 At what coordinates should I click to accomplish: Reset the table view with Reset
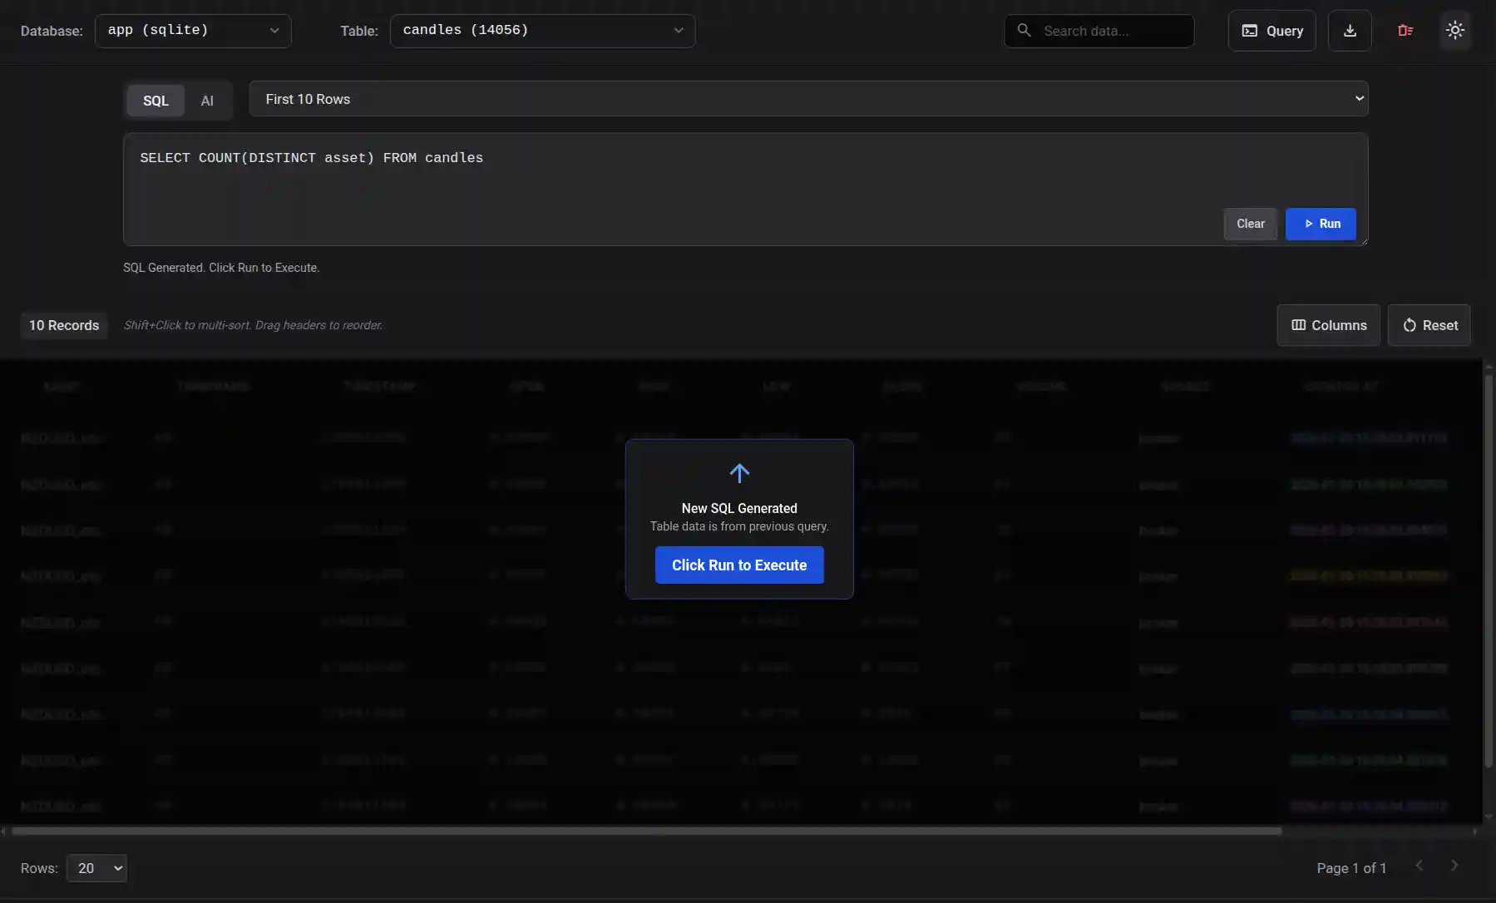(1429, 325)
